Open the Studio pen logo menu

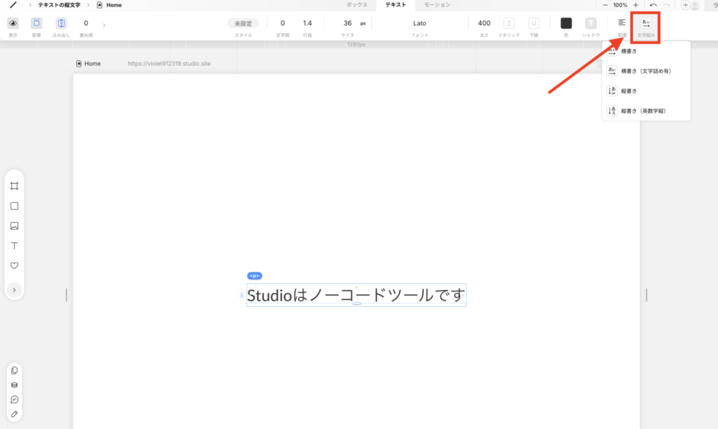point(13,5)
